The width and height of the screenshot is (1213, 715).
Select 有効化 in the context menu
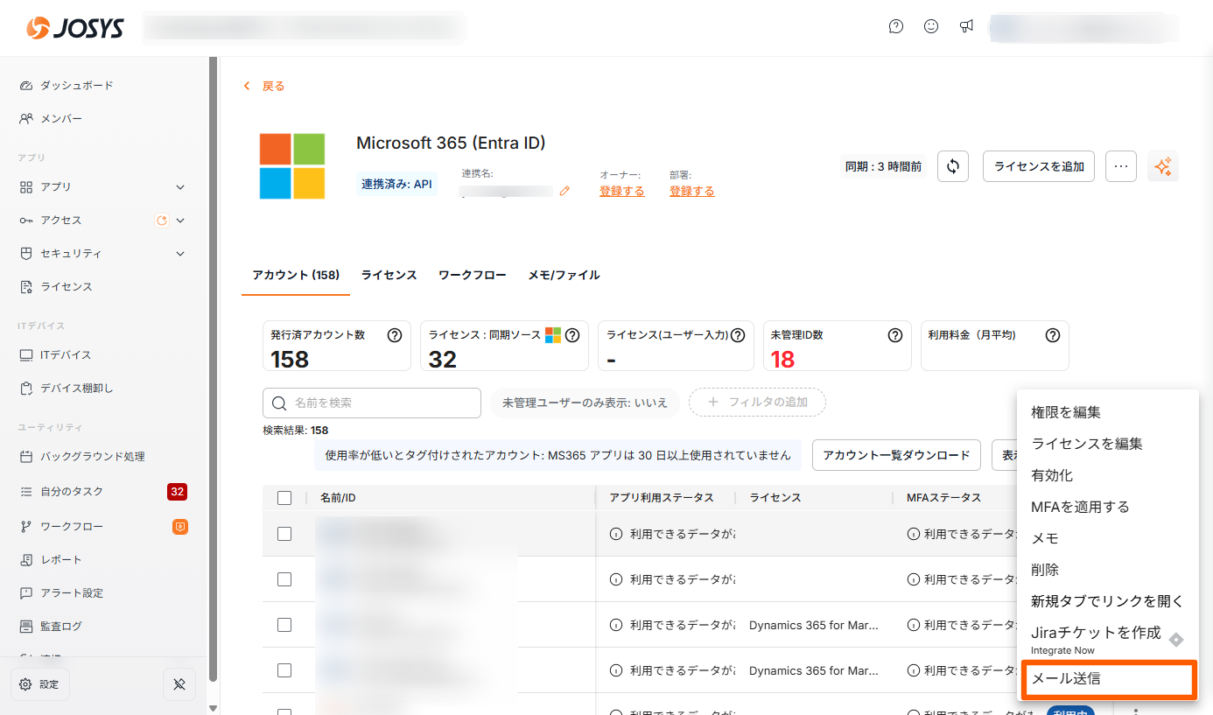click(x=1108, y=475)
